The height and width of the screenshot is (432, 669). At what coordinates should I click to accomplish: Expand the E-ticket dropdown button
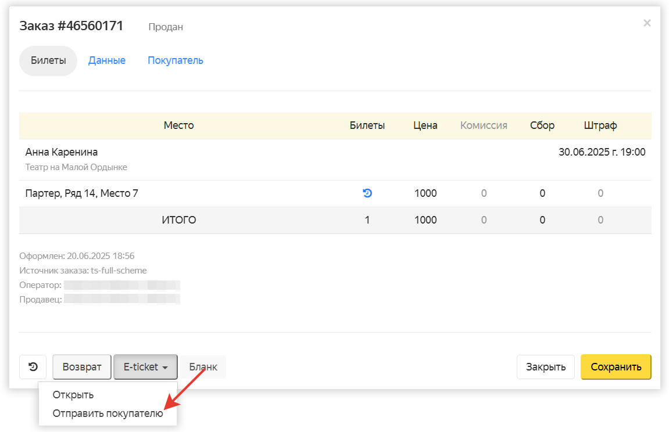[x=145, y=367]
